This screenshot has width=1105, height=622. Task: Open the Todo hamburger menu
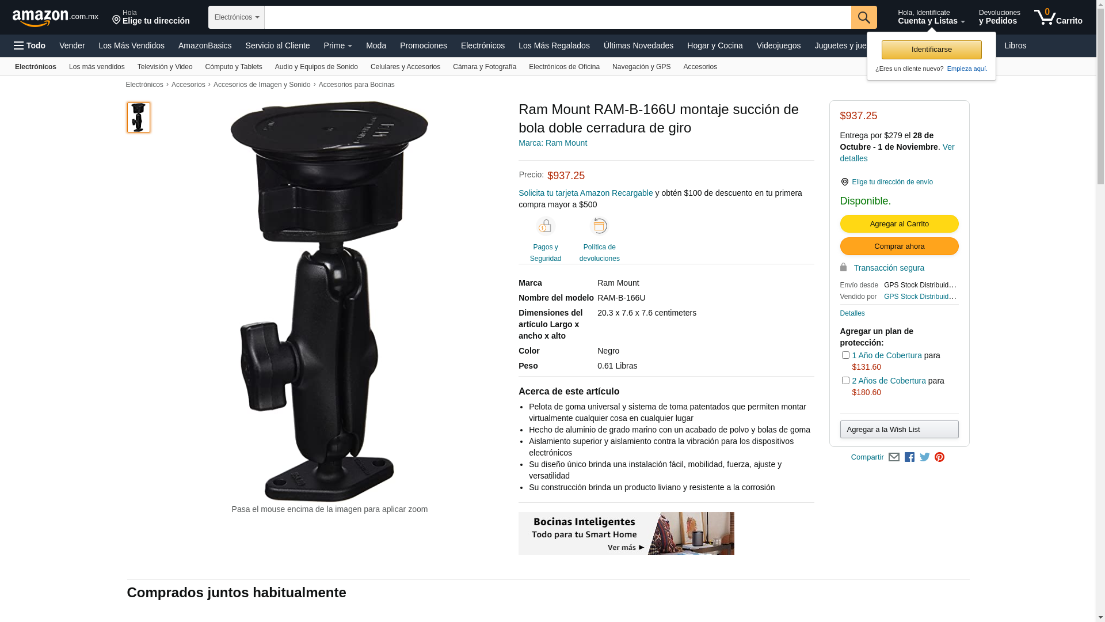point(30,45)
